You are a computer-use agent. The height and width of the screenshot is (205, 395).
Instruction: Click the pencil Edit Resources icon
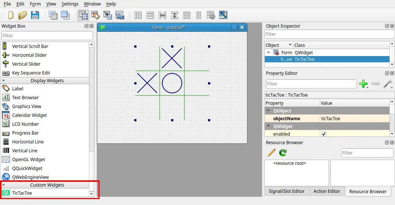point(271,153)
